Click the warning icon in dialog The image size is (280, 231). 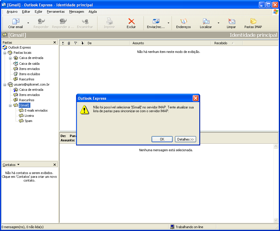84,110
